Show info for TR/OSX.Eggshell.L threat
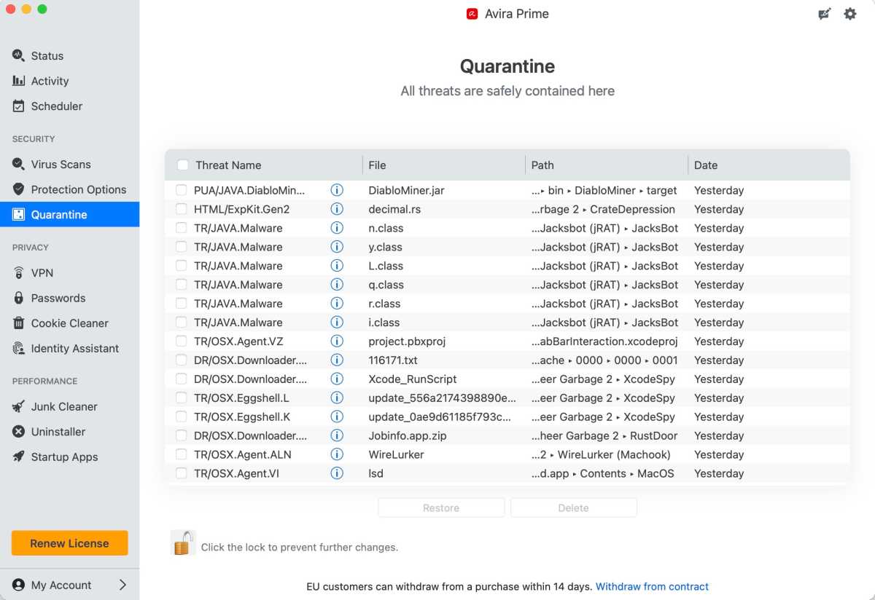The image size is (875, 600). pyautogui.click(x=337, y=398)
